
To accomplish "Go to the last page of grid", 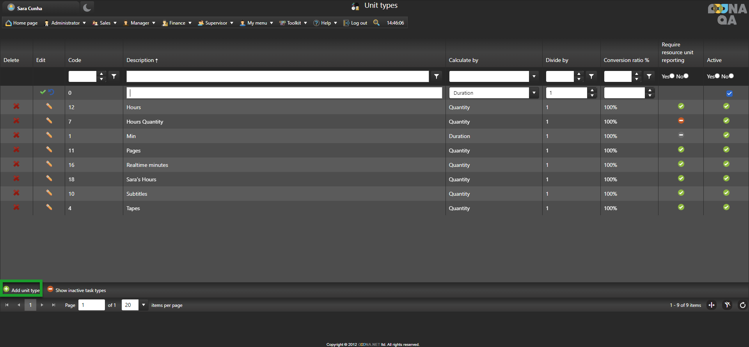I will coord(53,305).
